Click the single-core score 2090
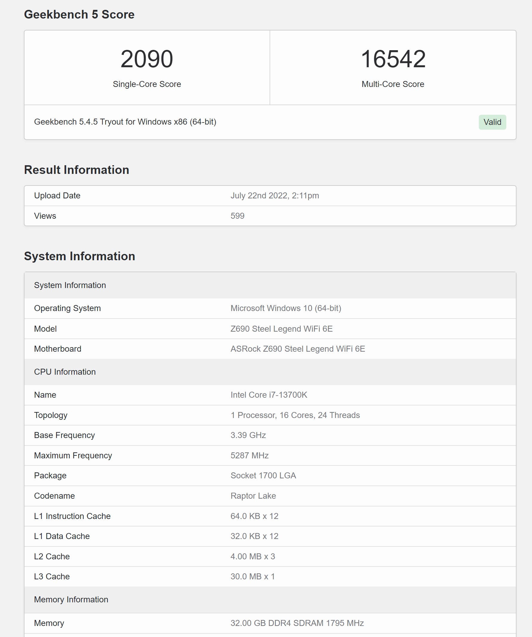 [147, 59]
